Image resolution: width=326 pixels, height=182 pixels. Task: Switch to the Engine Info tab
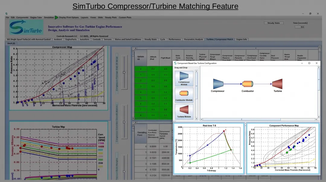pos(241,39)
